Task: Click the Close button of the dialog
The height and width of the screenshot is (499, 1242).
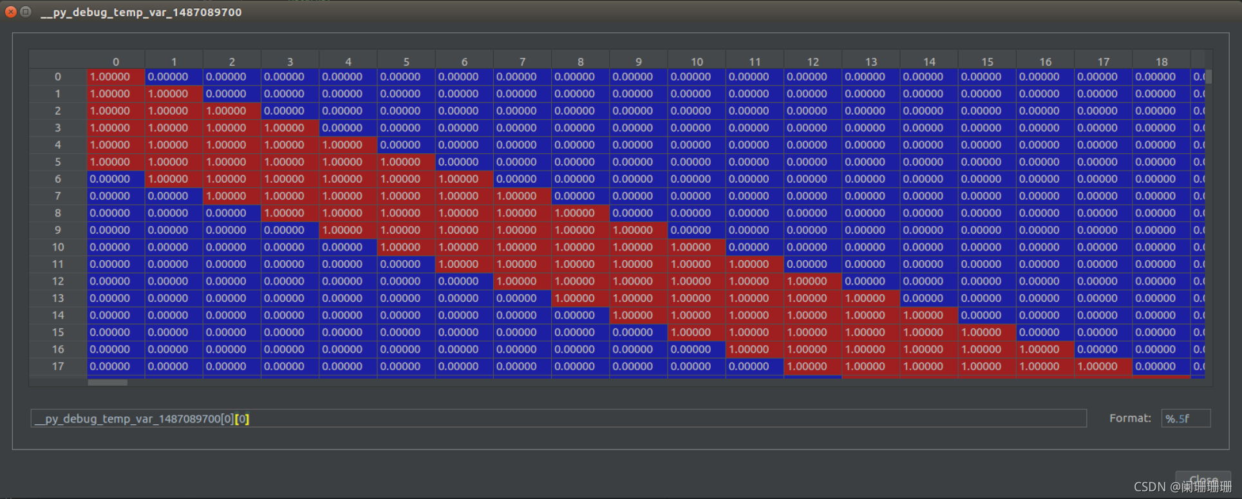Action: (1203, 480)
